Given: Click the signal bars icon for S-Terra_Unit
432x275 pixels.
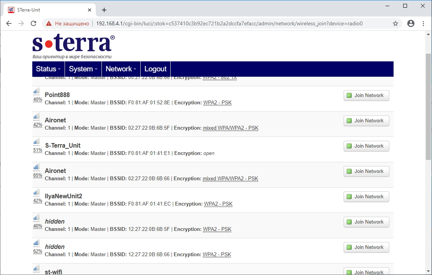Looking at the screenshot, I should [37, 142].
